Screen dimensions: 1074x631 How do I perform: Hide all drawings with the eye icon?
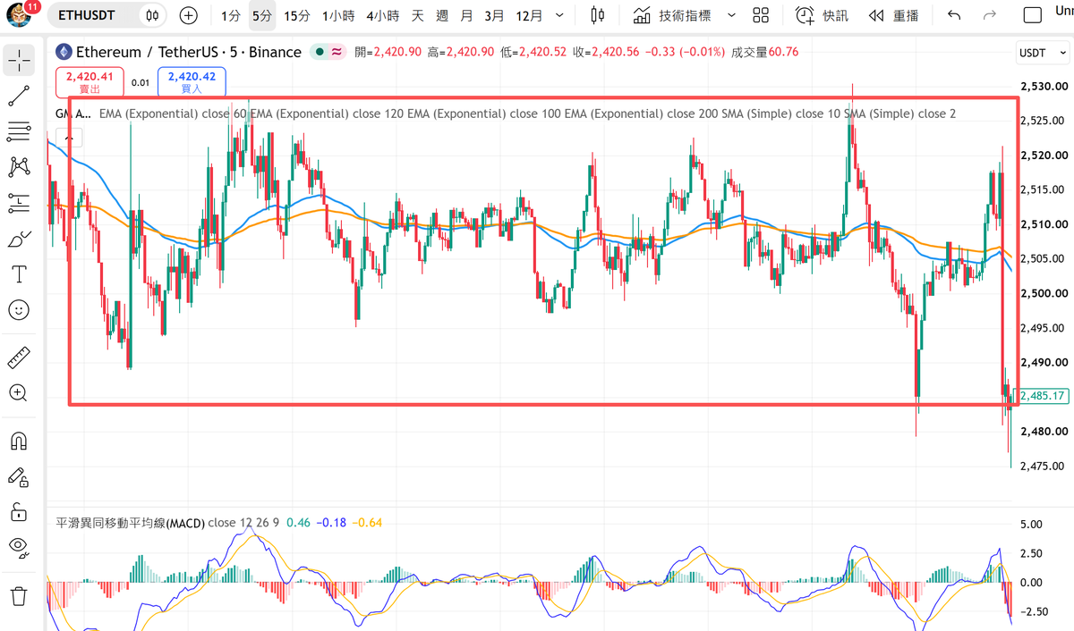[19, 547]
